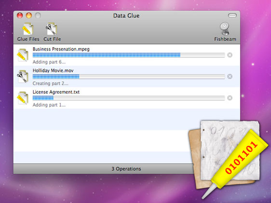
Task: Click the Holliday Movie.mov progress bar
Action: [129, 76]
